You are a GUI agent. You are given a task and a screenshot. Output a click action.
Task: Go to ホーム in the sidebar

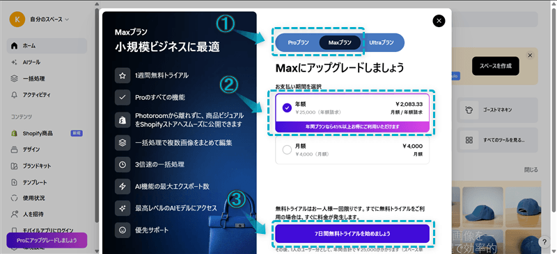tap(47, 46)
